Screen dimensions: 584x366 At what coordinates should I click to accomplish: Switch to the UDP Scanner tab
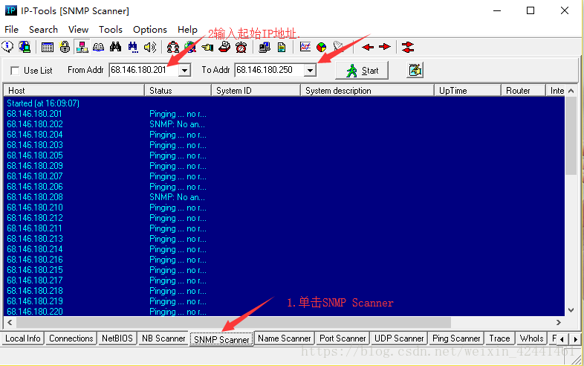399,338
